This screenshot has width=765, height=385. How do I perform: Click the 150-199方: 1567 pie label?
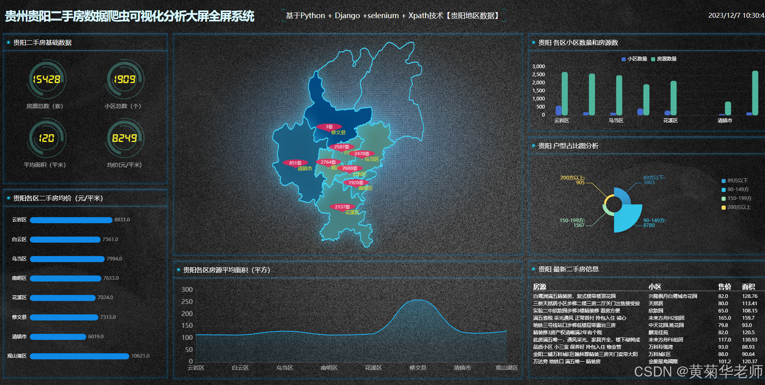[x=572, y=223]
